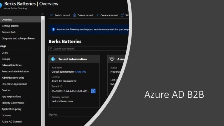Open the Overview menu item
The height and width of the screenshot is (126, 224).
click(x=7, y=20)
